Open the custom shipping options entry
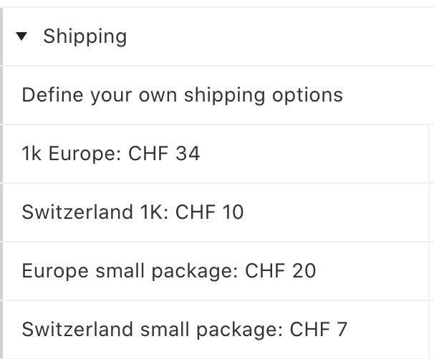The height and width of the screenshot is (359, 434). pyautogui.click(x=182, y=95)
